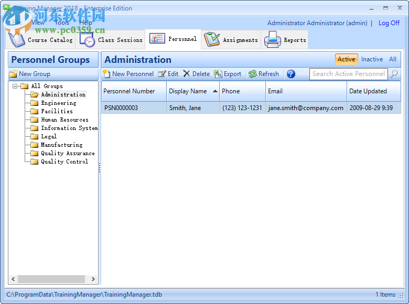
Task: Switch to the Reports tab
Action: point(285,40)
